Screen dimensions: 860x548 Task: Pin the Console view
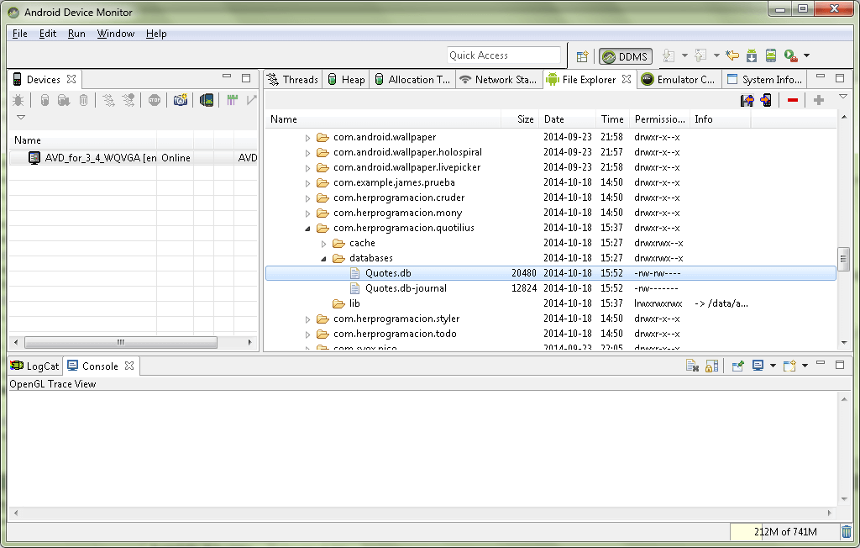point(737,366)
